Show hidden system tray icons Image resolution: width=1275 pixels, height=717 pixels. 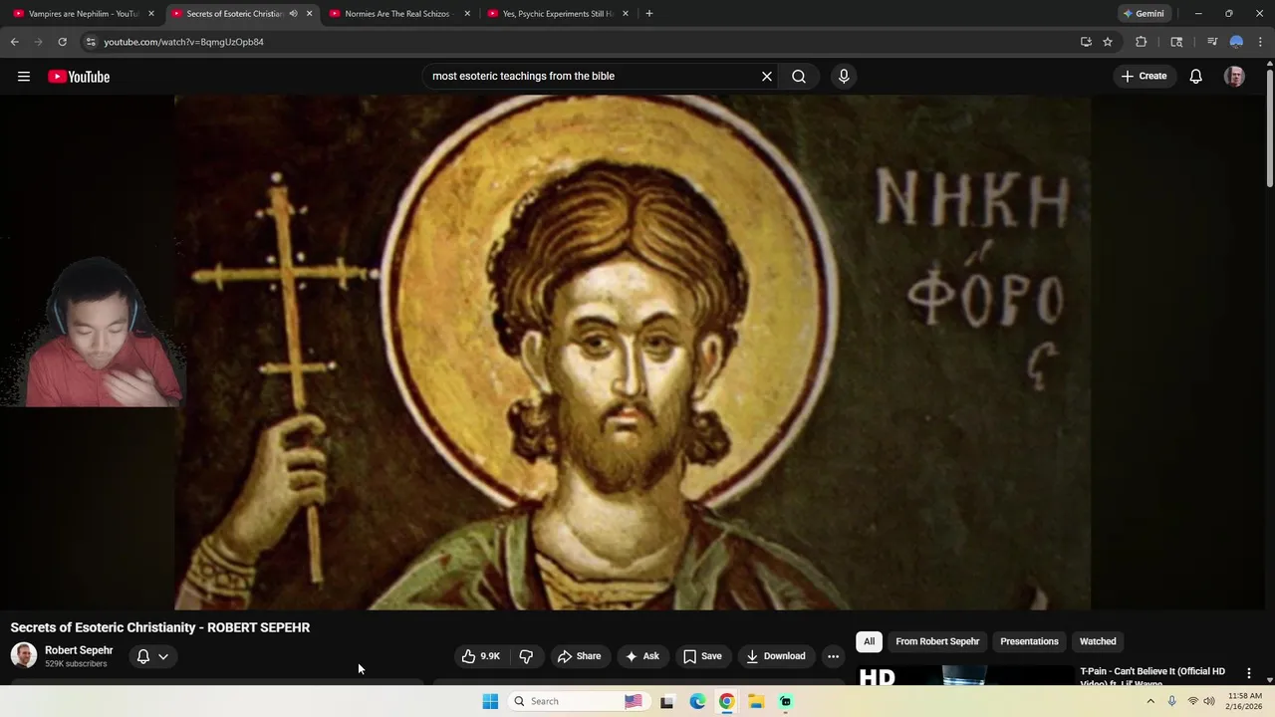coord(1150,701)
